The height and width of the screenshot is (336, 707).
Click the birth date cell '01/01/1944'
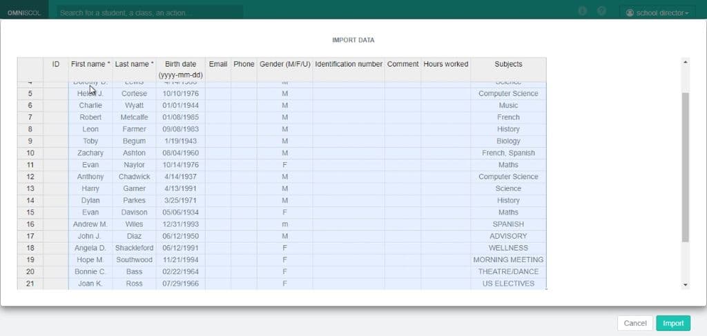coord(180,106)
